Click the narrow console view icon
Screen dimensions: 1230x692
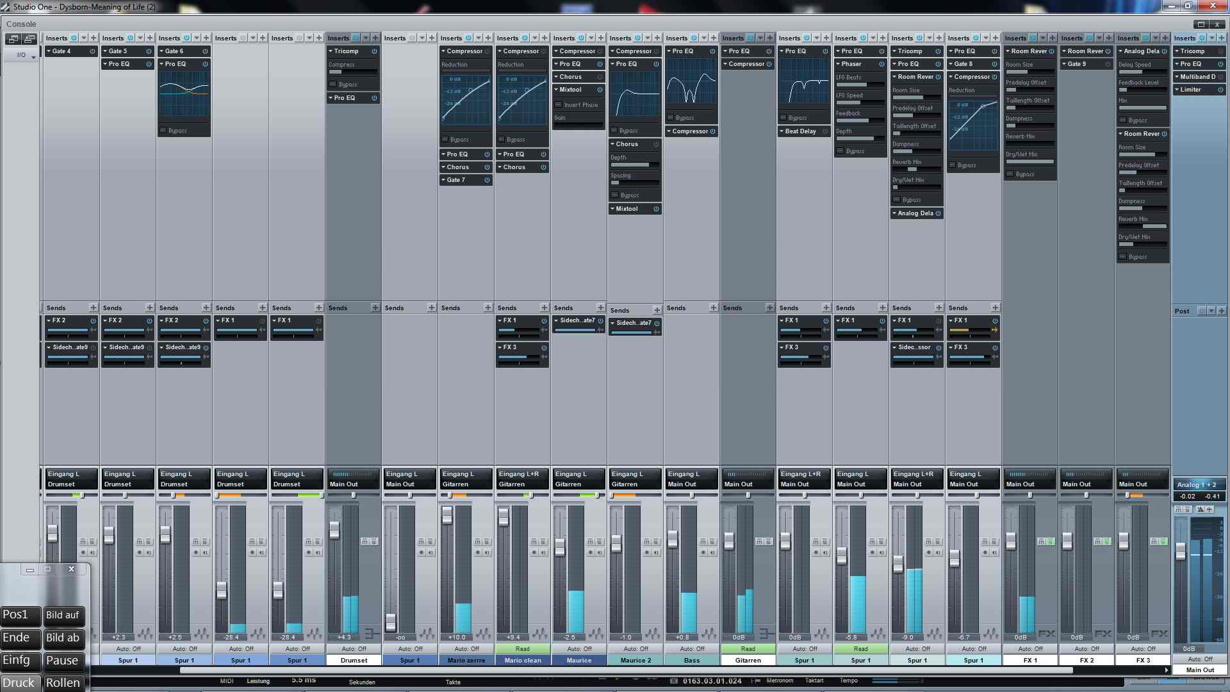click(13, 39)
